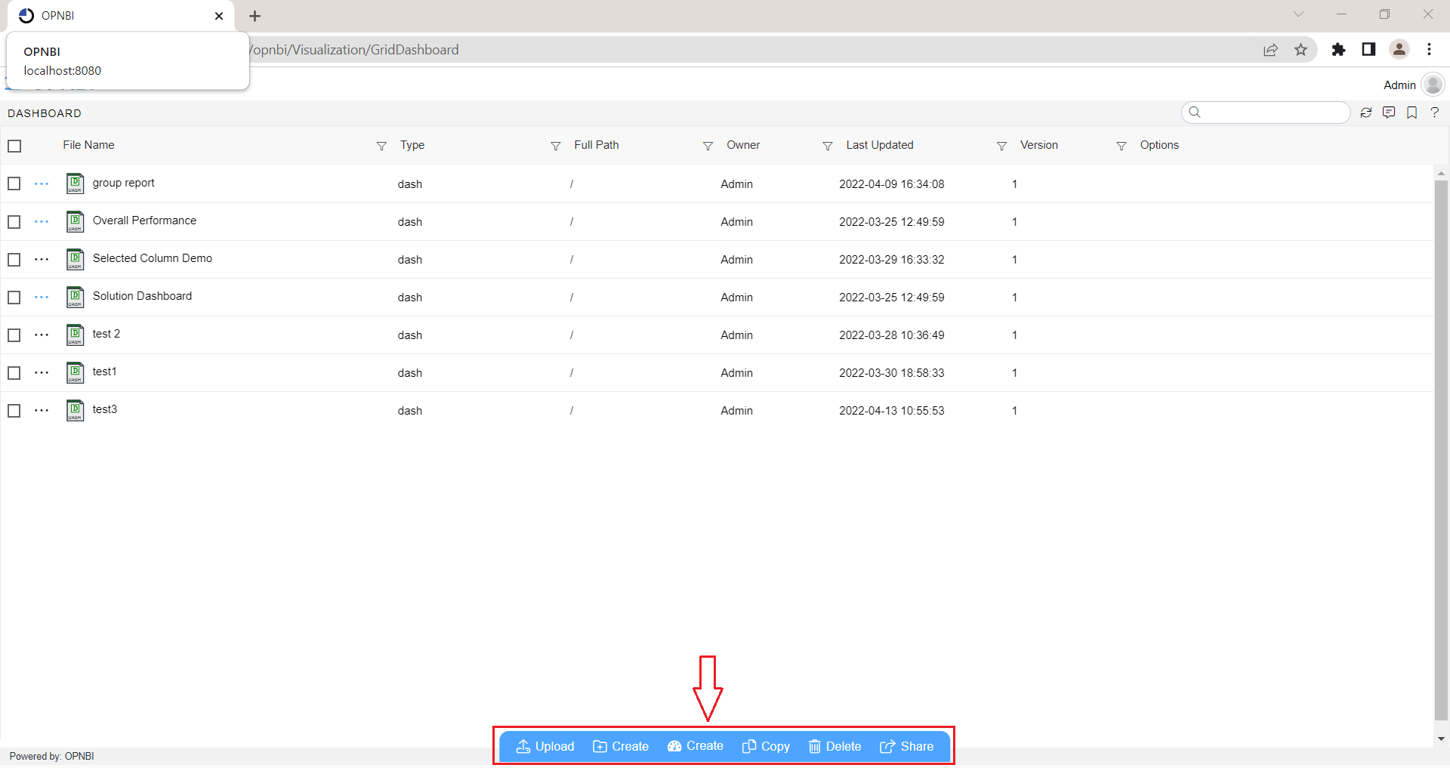Image resolution: width=1450 pixels, height=768 pixels.
Task: Toggle the browser side panel icon
Action: (x=1368, y=50)
